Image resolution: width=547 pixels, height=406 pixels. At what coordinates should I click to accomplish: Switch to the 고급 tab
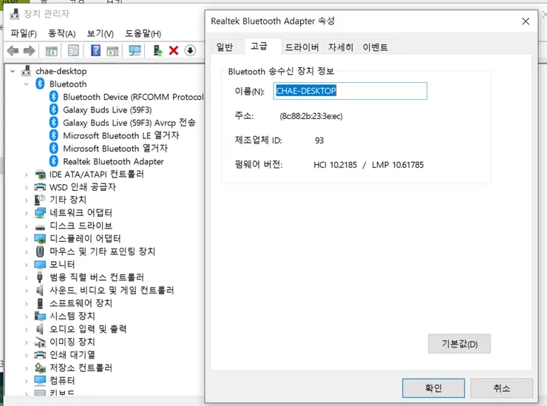[259, 46]
